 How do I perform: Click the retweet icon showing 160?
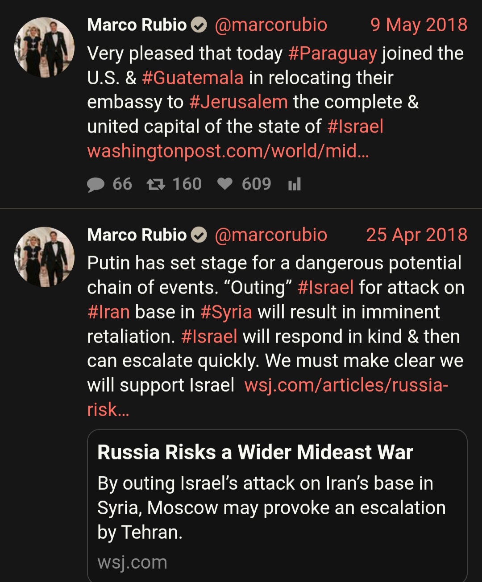[156, 184]
